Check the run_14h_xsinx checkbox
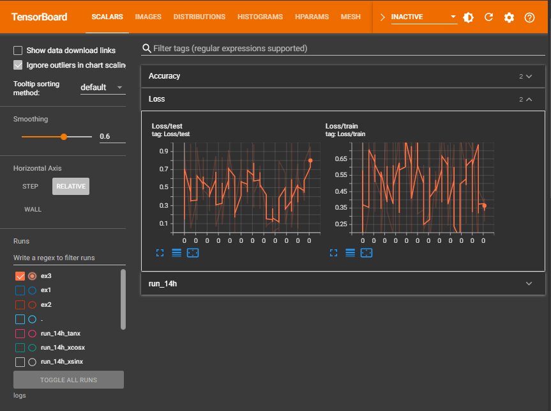The width and height of the screenshot is (551, 411). [20, 362]
